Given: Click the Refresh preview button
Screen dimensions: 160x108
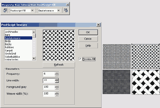Looking at the screenshot, I should point(59,65).
